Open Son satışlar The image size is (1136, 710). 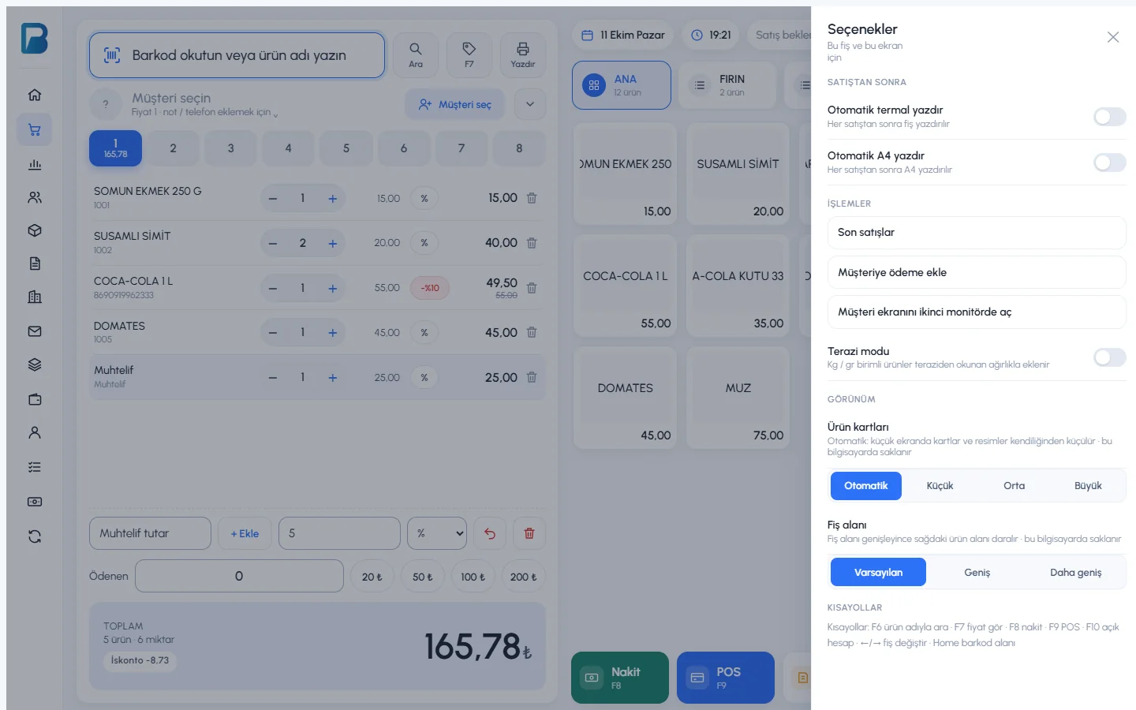click(x=977, y=233)
